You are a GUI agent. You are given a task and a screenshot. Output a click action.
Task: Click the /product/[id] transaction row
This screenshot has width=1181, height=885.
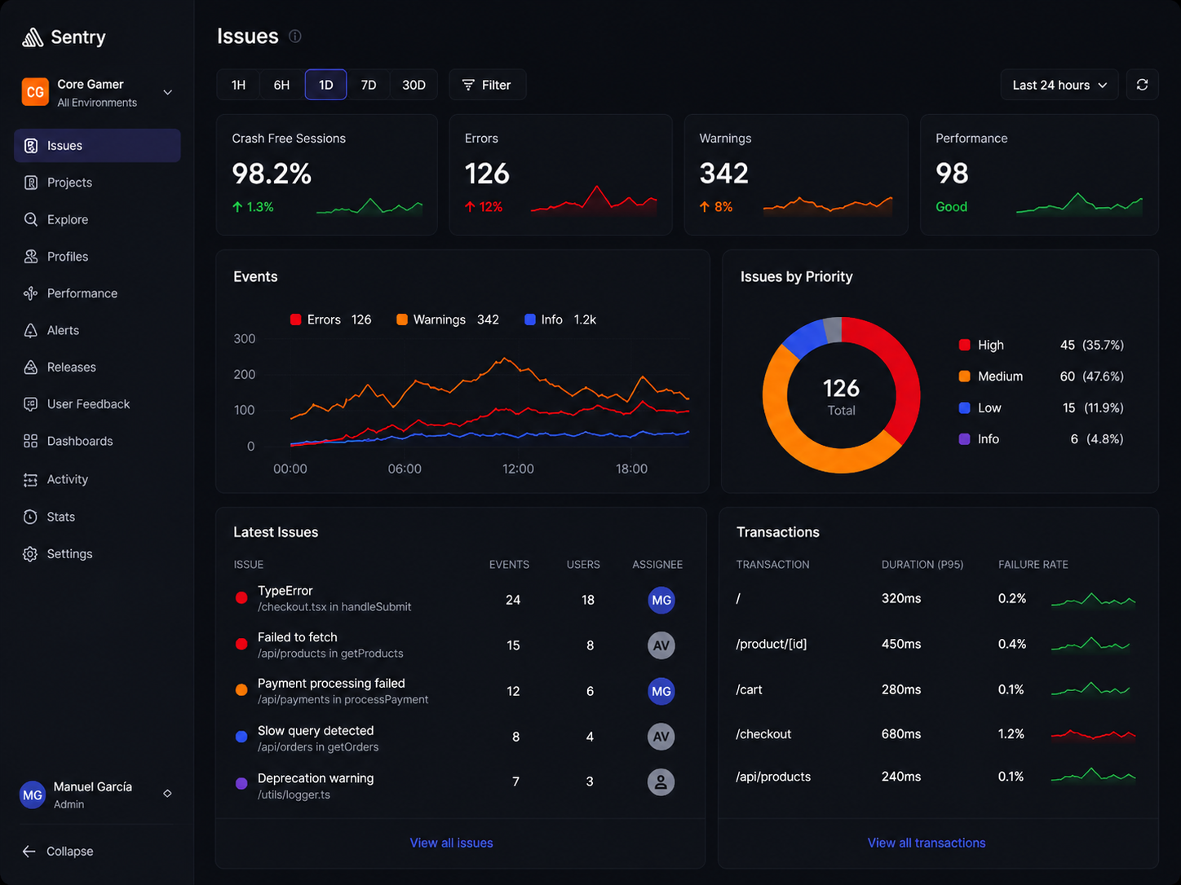click(938, 644)
